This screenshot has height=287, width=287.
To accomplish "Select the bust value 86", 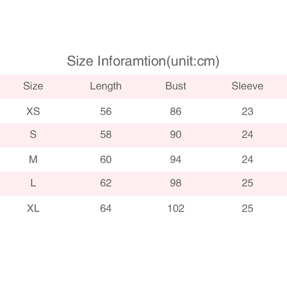I will click(x=176, y=112).
